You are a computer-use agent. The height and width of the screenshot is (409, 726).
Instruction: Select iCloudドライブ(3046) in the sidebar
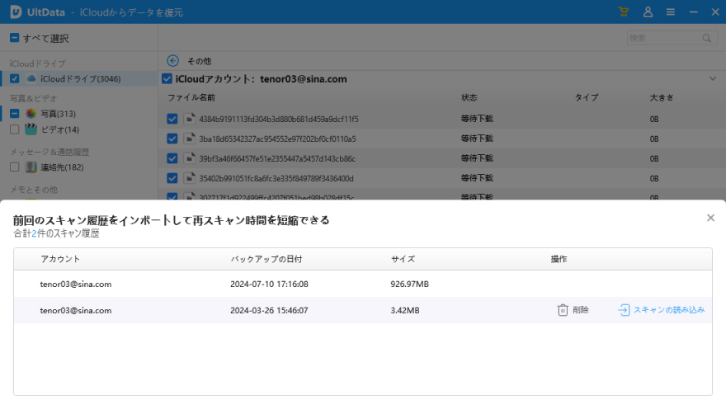80,78
